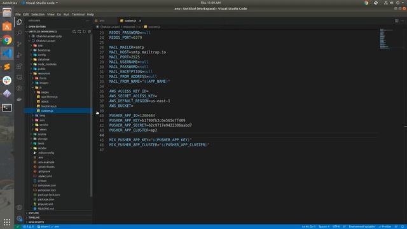Open custom.js in file tree
Image resolution: width=407 pixels, height=229 pixels.
coord(47,111)
